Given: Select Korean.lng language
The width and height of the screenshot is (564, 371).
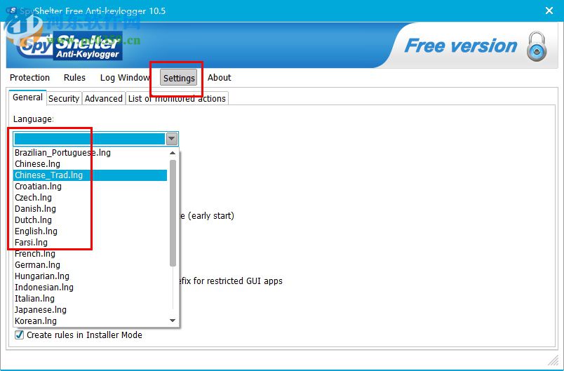Looking at the screenshot, I should 90,321.
